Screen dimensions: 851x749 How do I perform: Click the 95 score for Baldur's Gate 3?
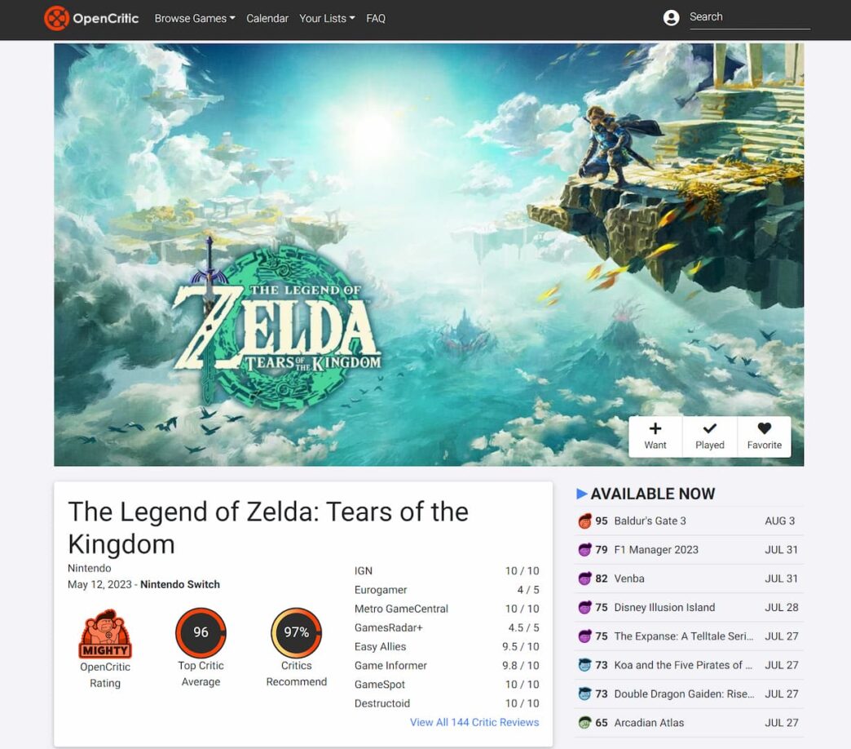(602, 521)
